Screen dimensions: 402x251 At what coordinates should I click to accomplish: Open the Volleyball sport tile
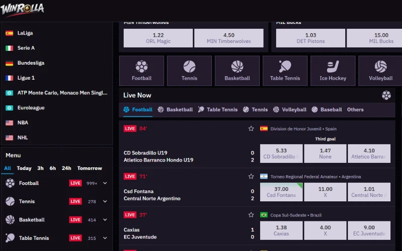point(380,71)
